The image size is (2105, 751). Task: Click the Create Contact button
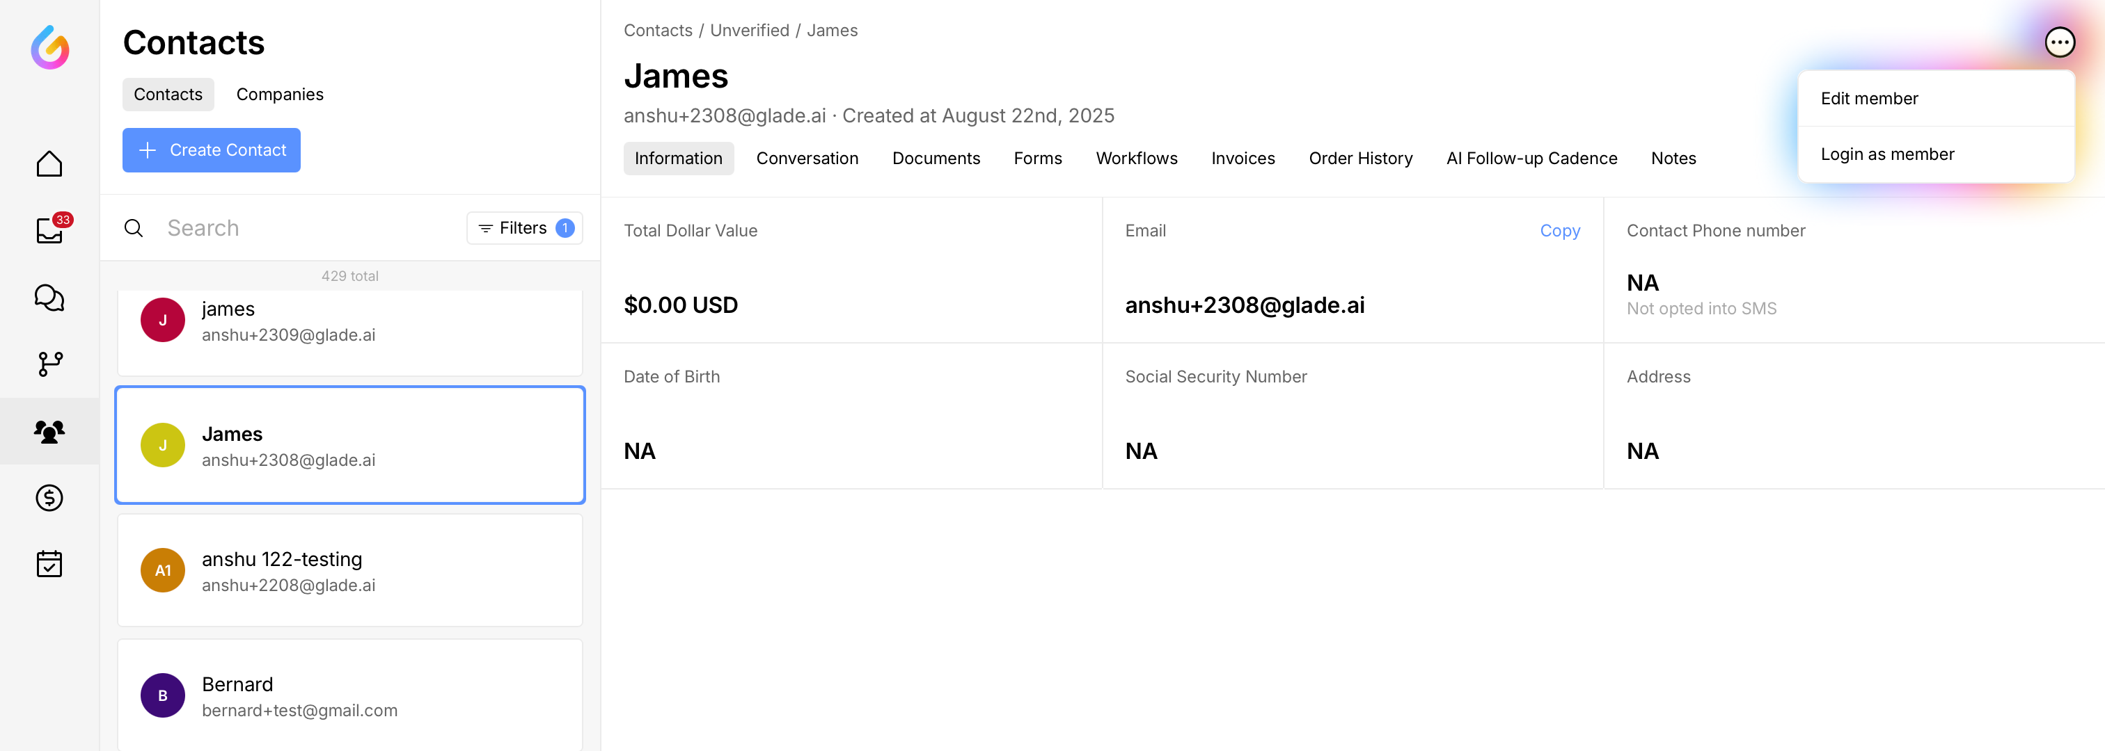click(212, 150)
